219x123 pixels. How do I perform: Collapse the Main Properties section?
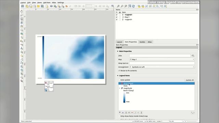[118, 51]
